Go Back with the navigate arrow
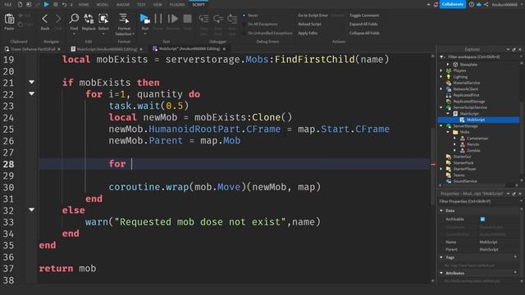Image resolution: width=525 pixels, height=295 pixels. point(45,19)
